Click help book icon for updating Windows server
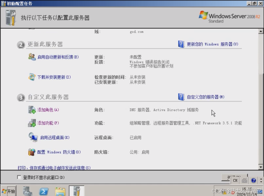The image size is (264, 196). [x=181, y=44]
